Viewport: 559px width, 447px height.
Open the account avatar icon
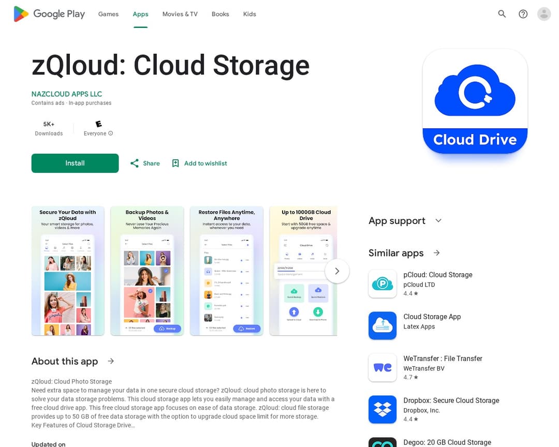(x=544, y=14)
